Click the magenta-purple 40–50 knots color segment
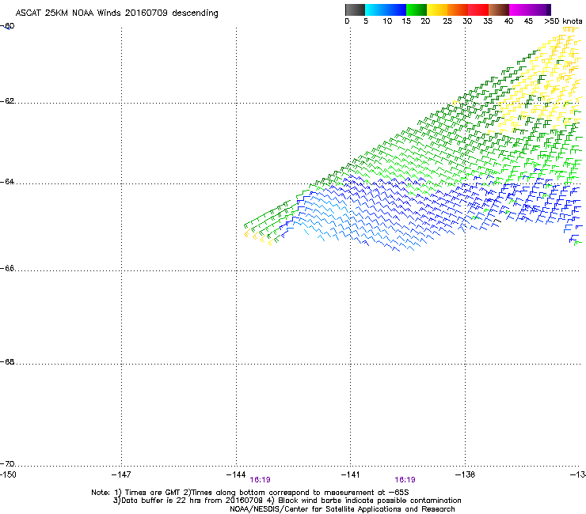This screenshot has width=586, height=514. point(530,9)
